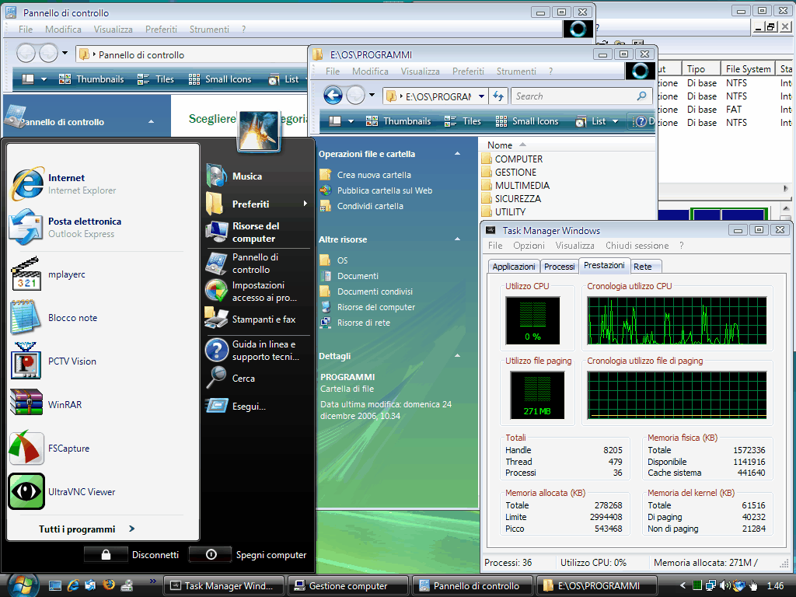This screenshot has width=796, height=597.
Task: Open Opzioni menu in Task Manager
Action: pyautogui.click(x=529, y=246)
